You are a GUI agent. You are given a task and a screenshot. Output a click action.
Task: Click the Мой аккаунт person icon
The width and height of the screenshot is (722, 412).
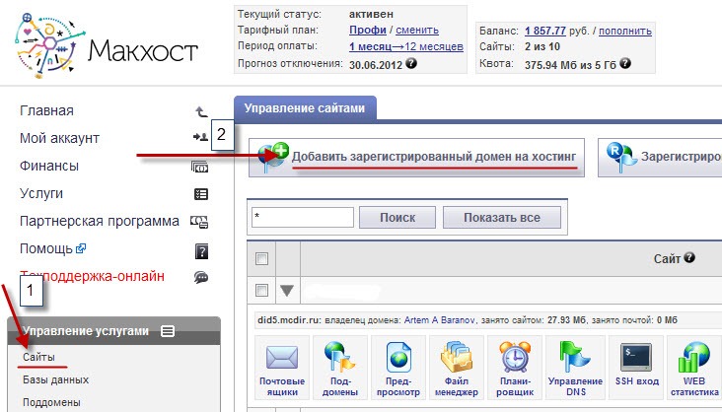[200, 137]
